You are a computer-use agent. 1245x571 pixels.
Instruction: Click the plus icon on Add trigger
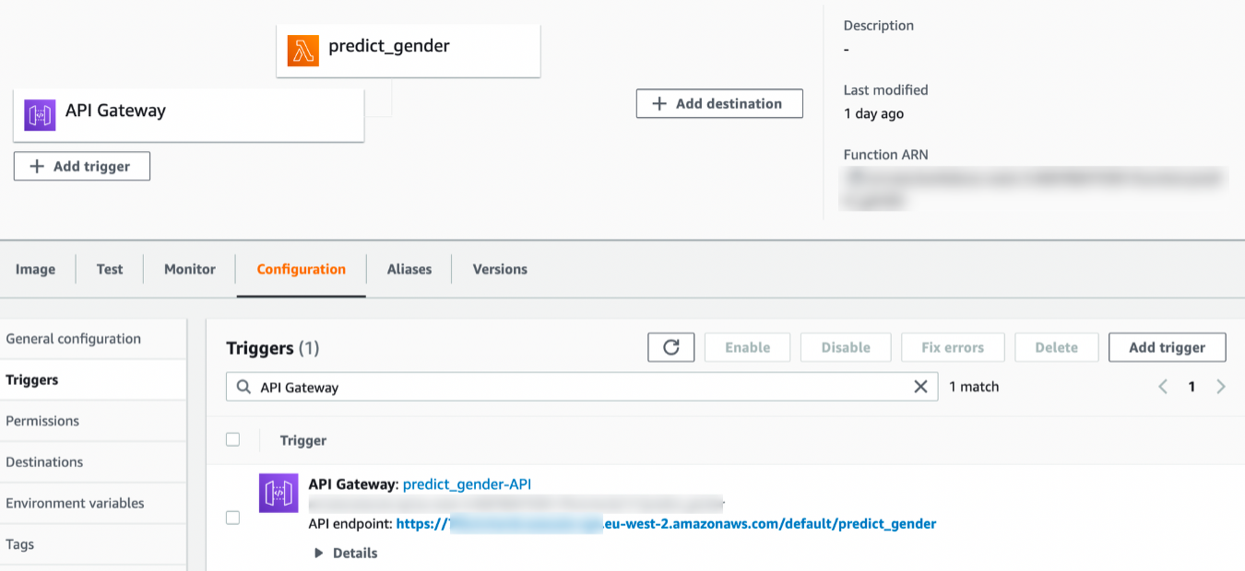click(37, 166)
